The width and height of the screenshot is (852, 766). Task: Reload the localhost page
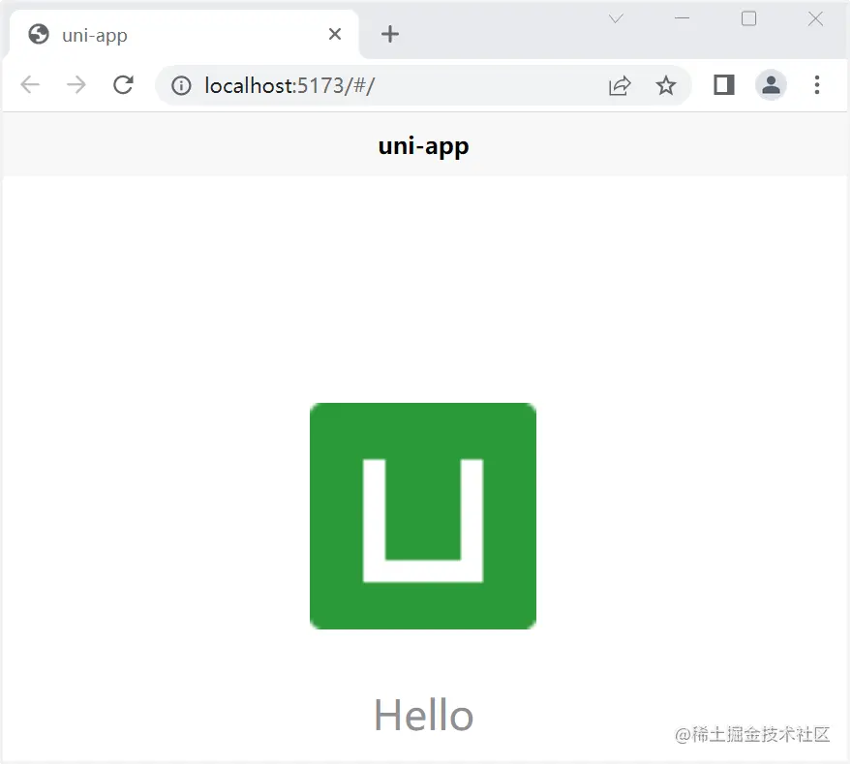pos(123,85)
